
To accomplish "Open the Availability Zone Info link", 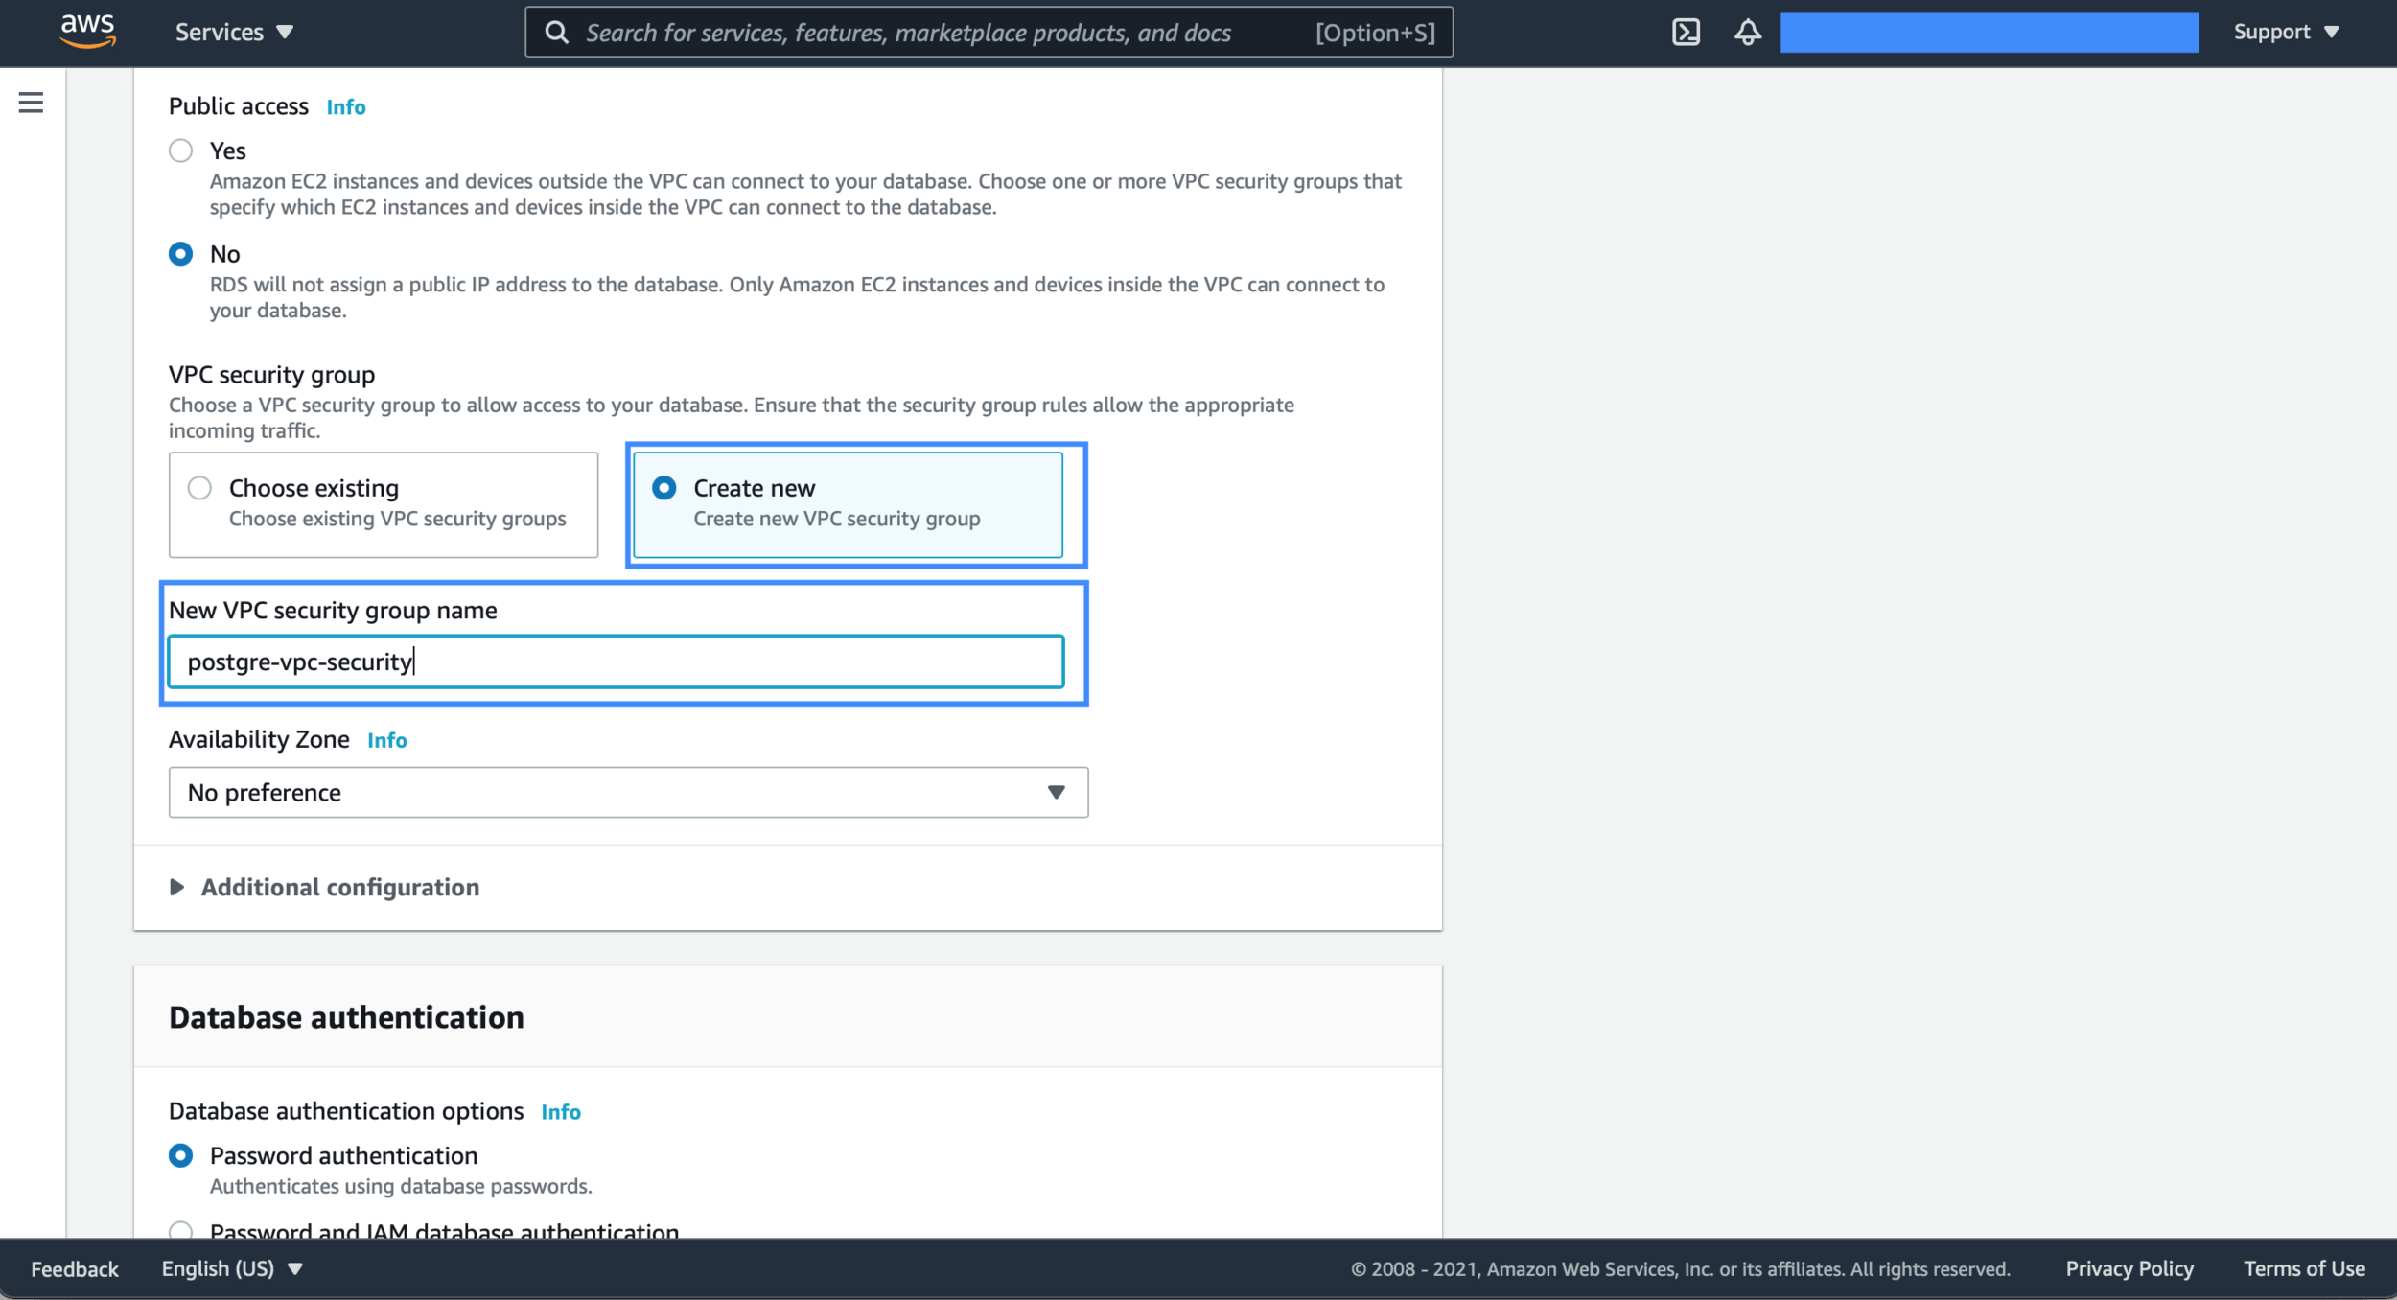I will (386, 739).
